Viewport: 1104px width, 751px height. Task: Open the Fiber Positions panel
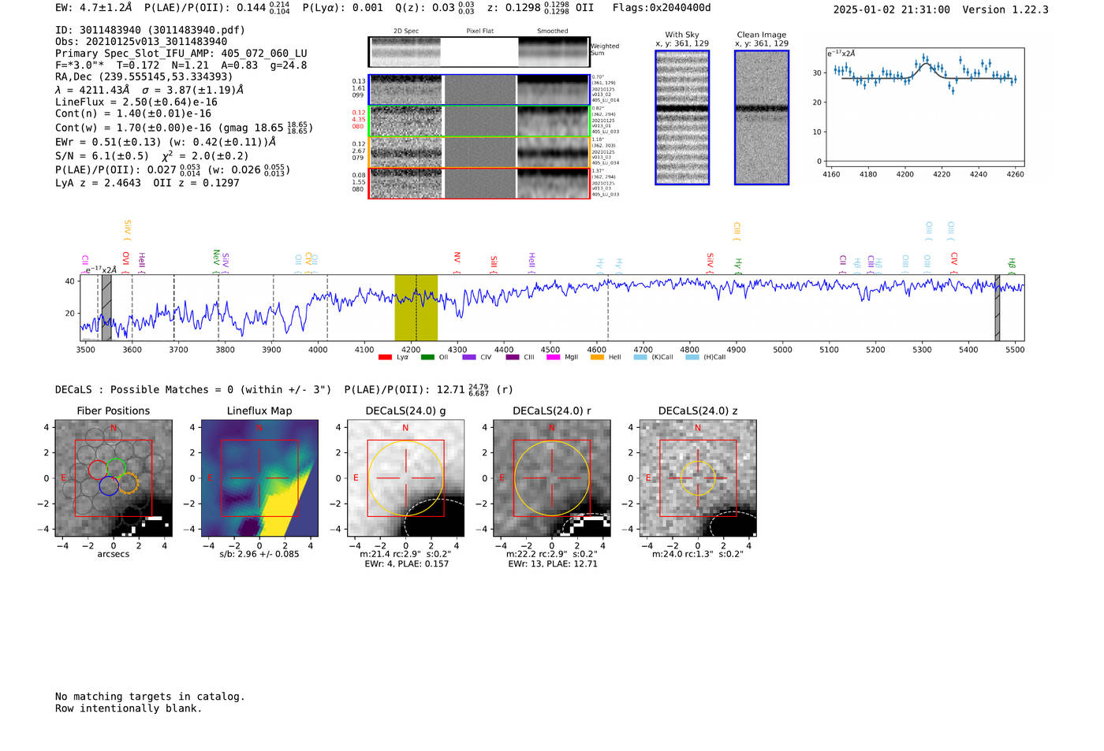point(114,478)
